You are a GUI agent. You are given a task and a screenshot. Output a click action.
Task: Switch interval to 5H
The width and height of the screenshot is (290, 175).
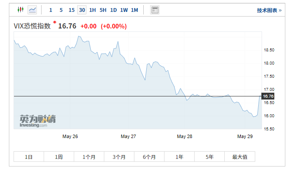pos(103,10)
